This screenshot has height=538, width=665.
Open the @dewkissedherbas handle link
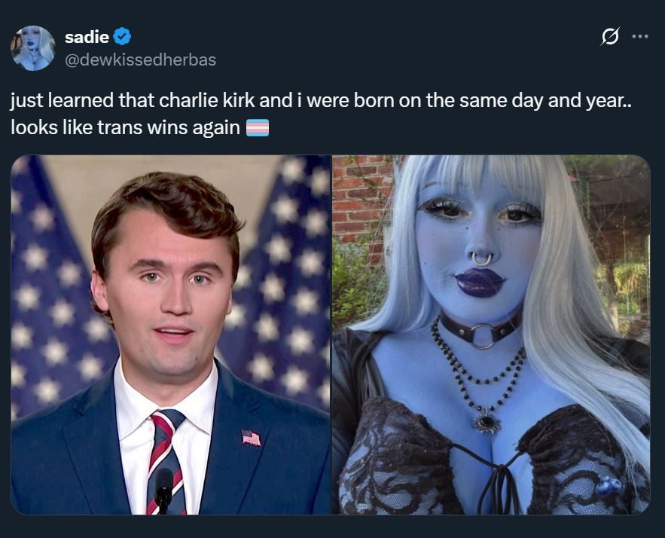coord(140,60)
